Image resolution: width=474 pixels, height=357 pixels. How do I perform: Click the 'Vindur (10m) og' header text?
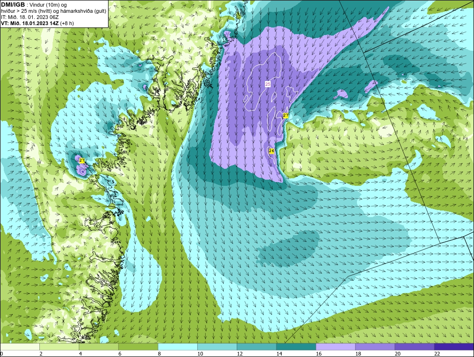point(49,5)
